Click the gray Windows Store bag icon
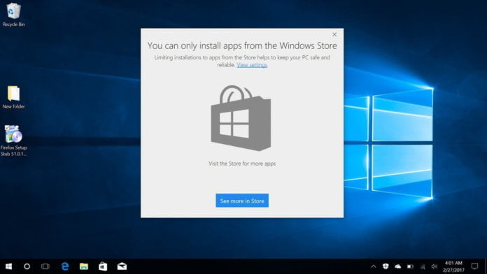The image size is (487, 274). coord(241,118)
